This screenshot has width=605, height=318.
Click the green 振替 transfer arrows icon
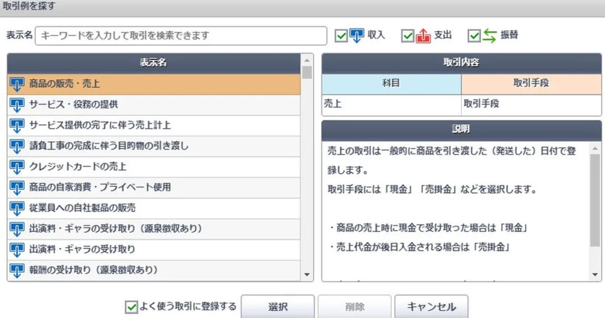click(x=490, y=35)
